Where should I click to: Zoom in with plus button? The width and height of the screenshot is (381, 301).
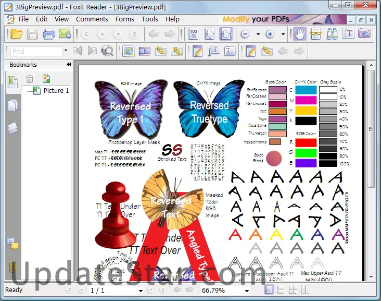tap(270, 34)
